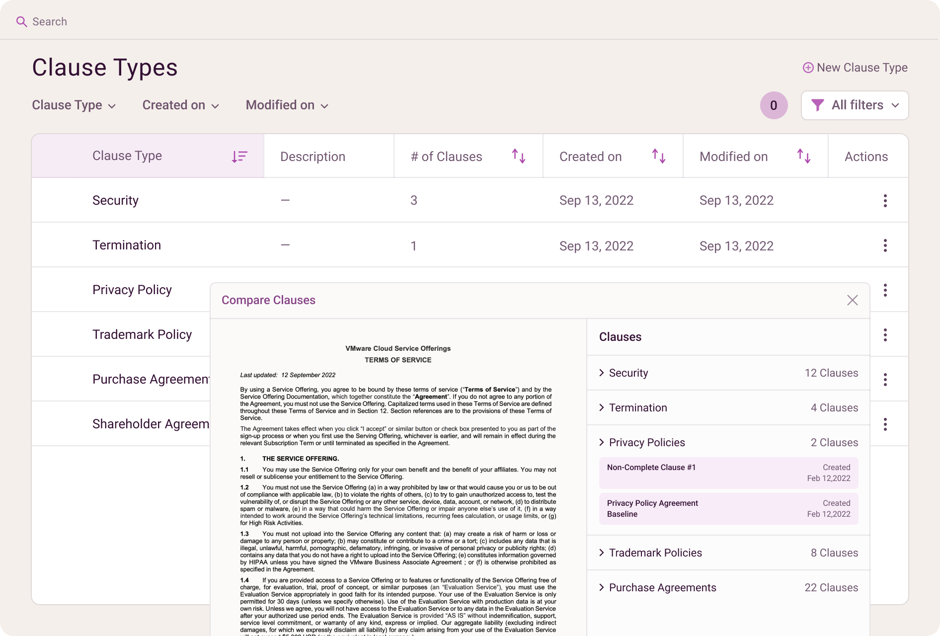Image resolution: width=940 pixels, height=636 pixels.
Task: Click the Clause Type column header label
Action: (127, 156)
